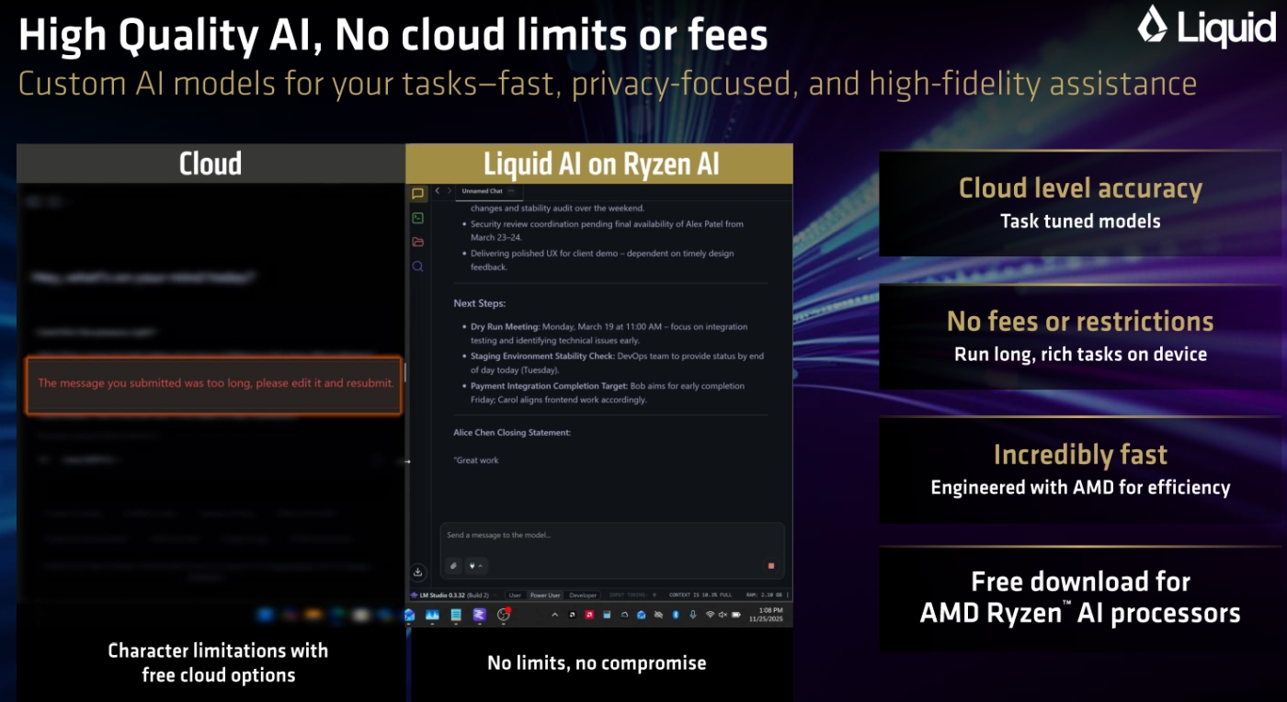Click the 'RAM: 2.10 GB' status
This screenshot has width=1287, height=702.
click(x=764, y=595)
